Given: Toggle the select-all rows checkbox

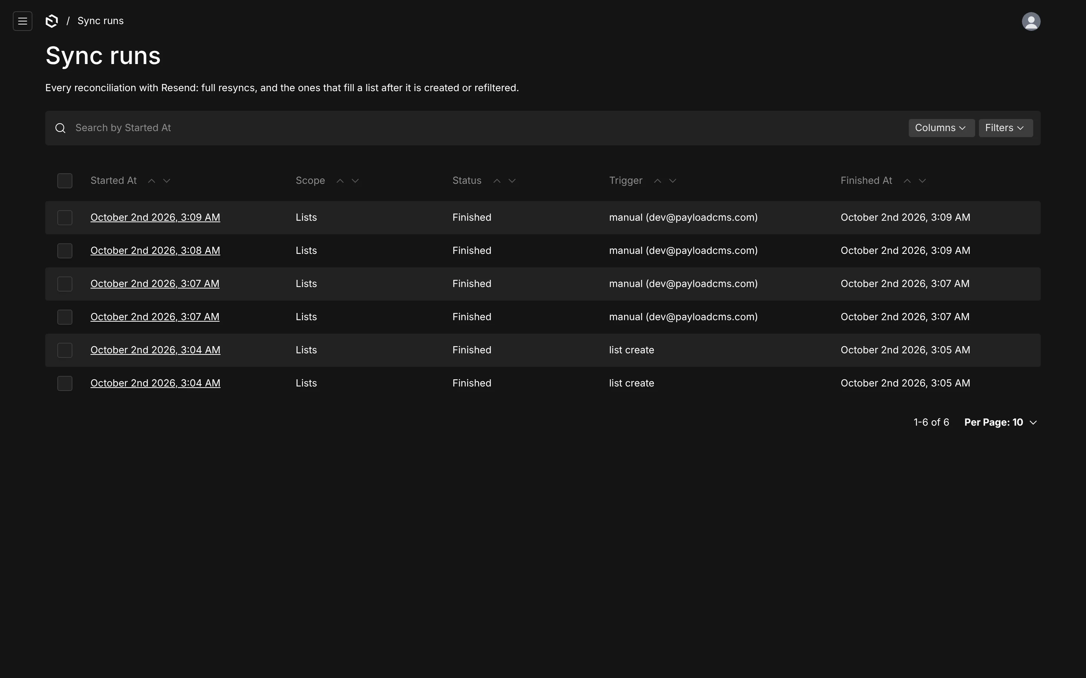Looking at the screenshot, I should click(64, 181).
